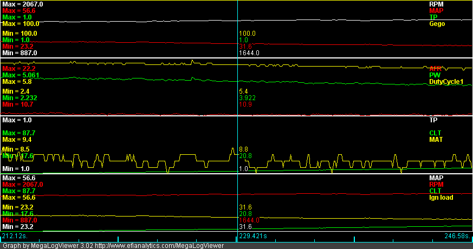Click the yellow 'Min = 8.5' readout

16,149
